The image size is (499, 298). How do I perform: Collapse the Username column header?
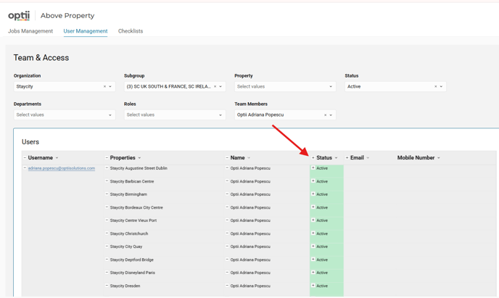coord(25,158)
